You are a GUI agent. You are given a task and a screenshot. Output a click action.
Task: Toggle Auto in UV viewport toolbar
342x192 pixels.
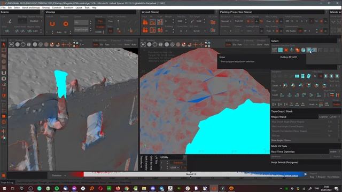(267, 45)
